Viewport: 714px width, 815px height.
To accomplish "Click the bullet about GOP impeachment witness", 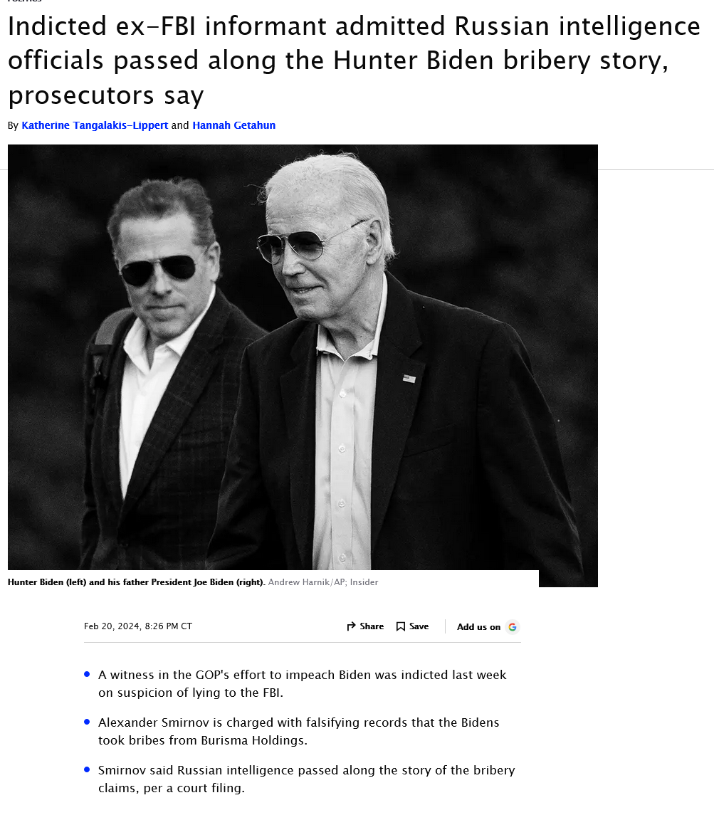I will [303, 683].
